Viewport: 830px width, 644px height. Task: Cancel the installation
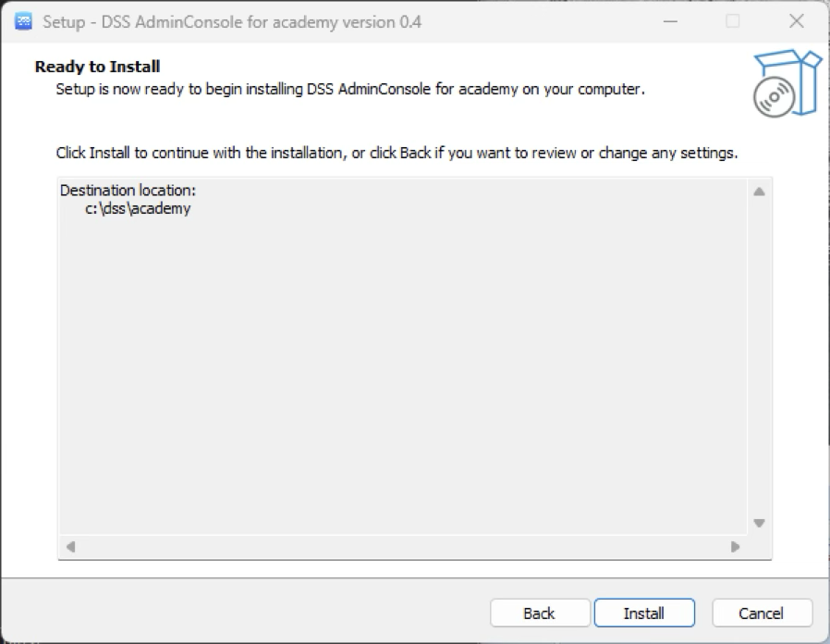pos(762,613)
